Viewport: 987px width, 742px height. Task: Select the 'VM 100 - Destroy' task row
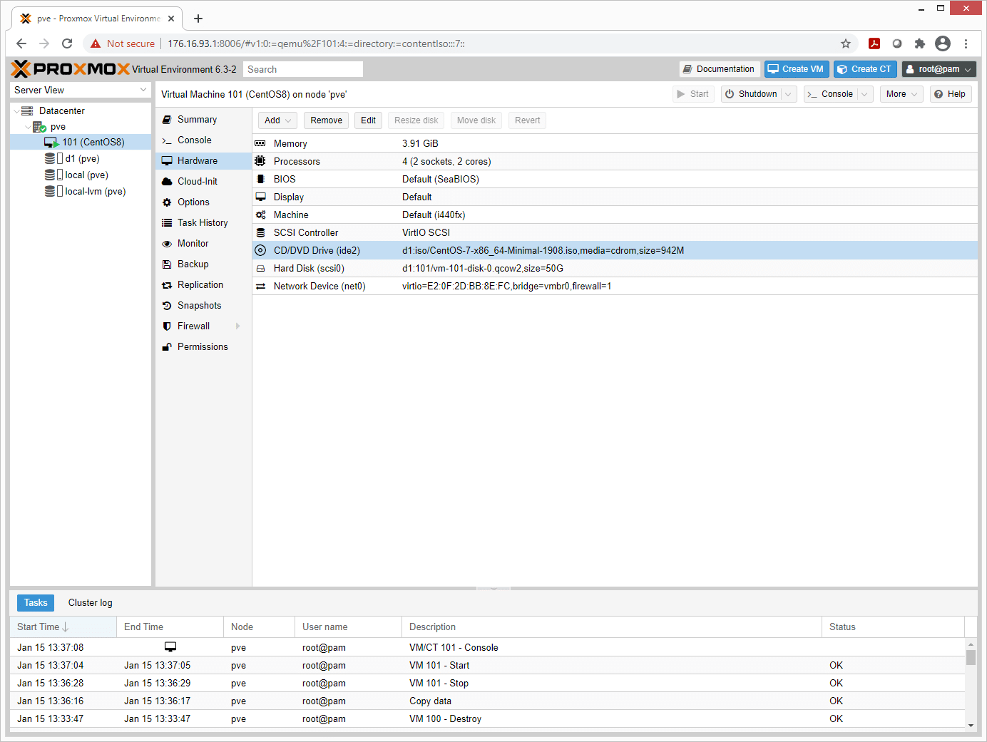click(x=488, y=718)
